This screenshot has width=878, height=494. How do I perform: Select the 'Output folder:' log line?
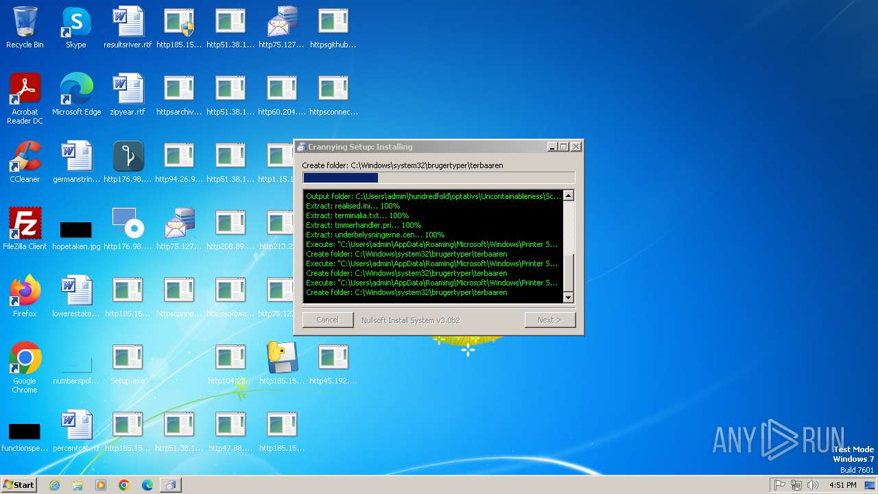click(434, 196)
